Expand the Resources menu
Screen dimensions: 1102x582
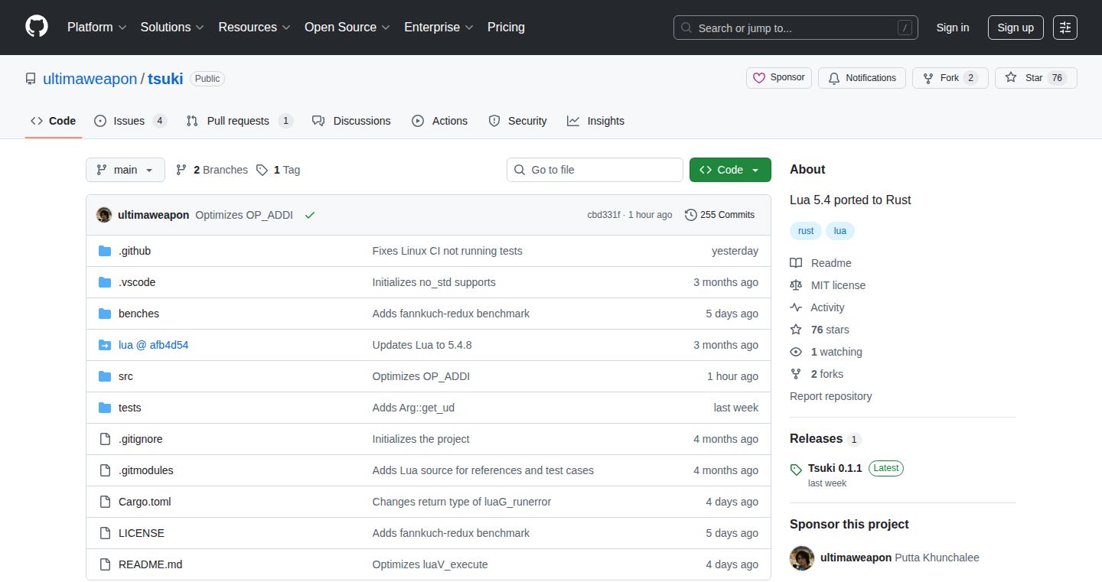tap(254, 28)
